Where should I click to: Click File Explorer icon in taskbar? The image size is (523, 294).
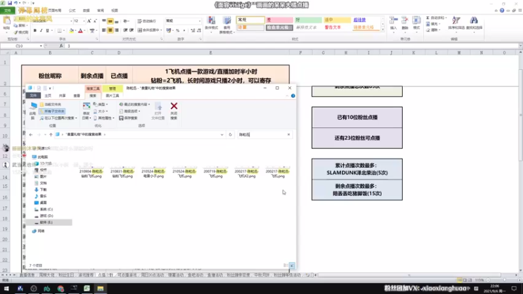(101, 288)
